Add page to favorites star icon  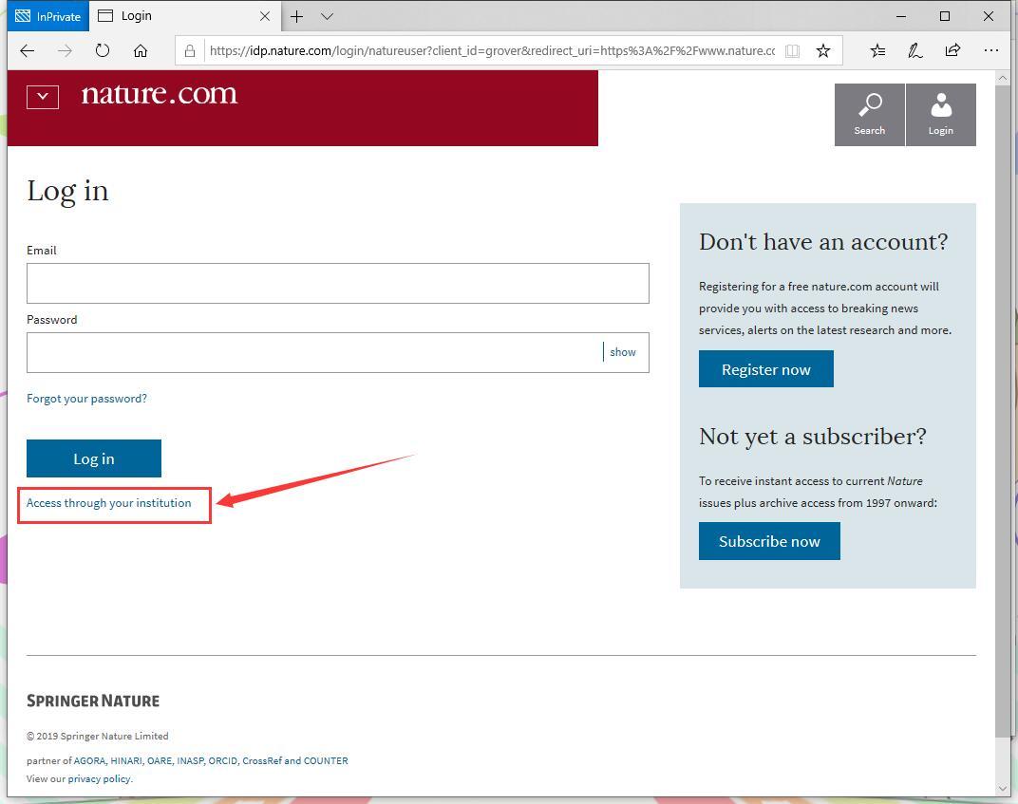(x=823, y=50)
